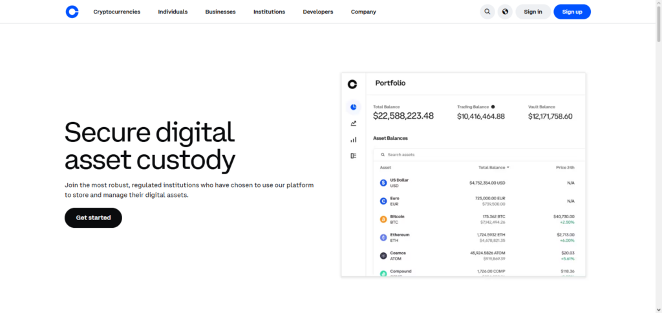
Task: Open the Company menu
Action: (363, 12)
